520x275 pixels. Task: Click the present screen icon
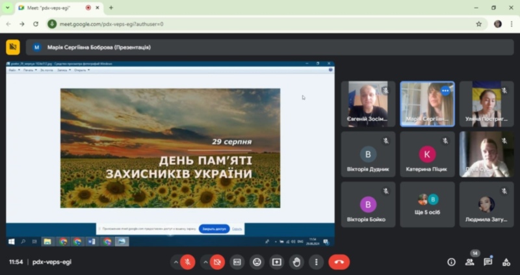[277, 262]
